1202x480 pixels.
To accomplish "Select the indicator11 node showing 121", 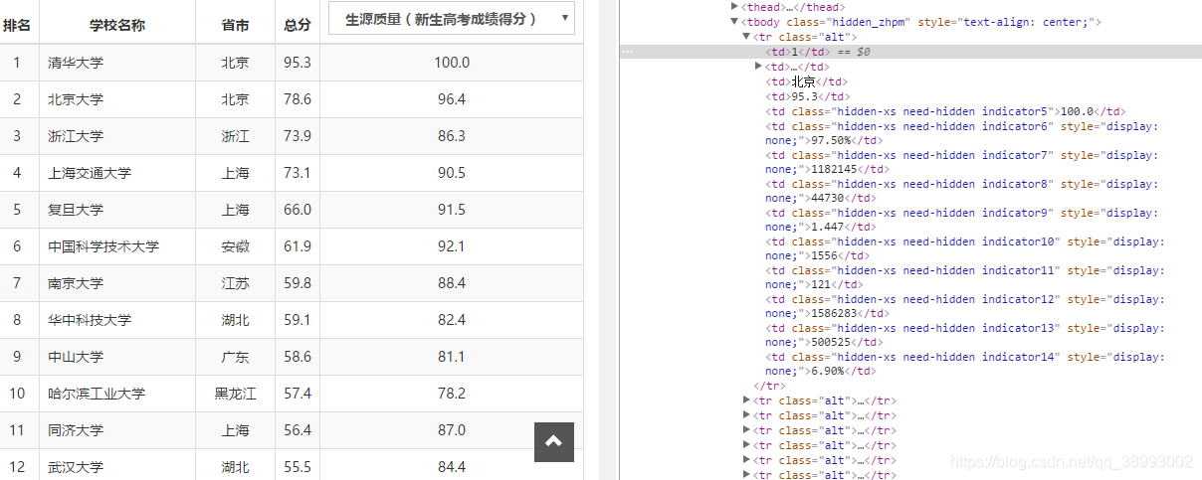I will tap(965, 277).
